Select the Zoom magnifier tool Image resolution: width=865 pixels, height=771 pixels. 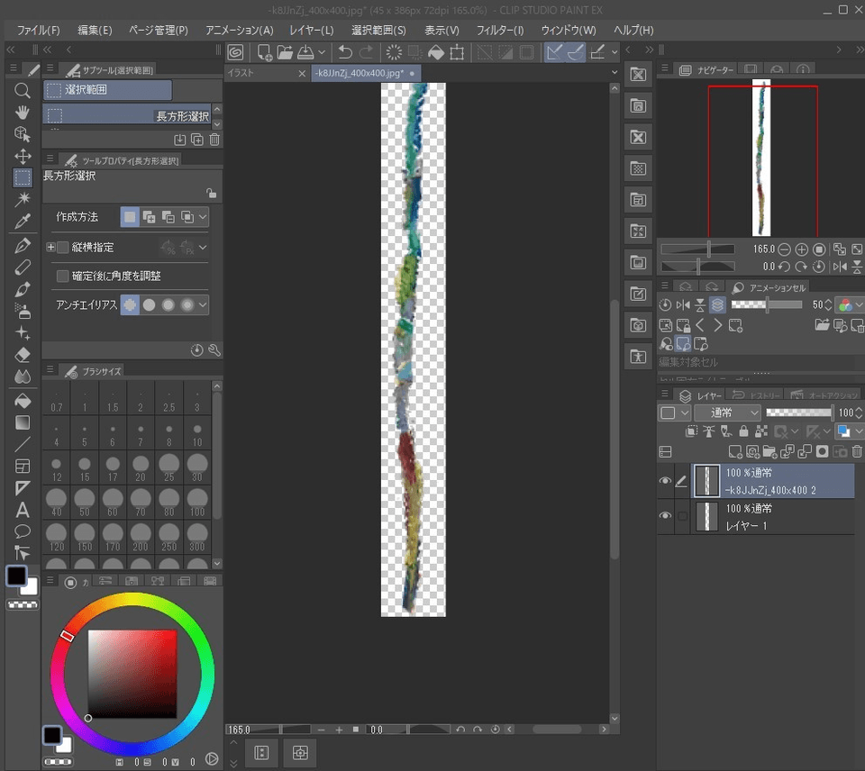(23, 90)
